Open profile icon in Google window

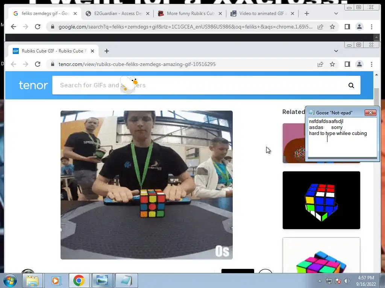pyautogui.click(x=359, y=27)
